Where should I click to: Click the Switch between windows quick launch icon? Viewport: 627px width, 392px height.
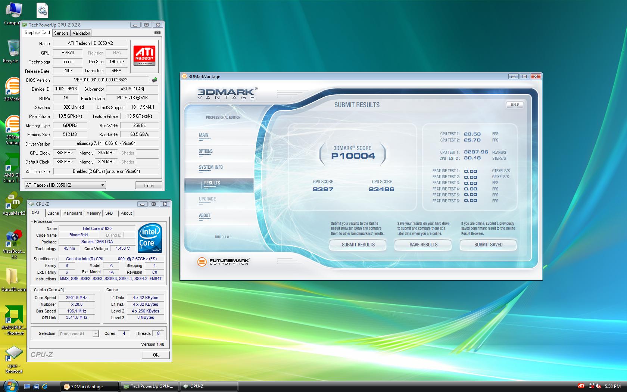36,386
